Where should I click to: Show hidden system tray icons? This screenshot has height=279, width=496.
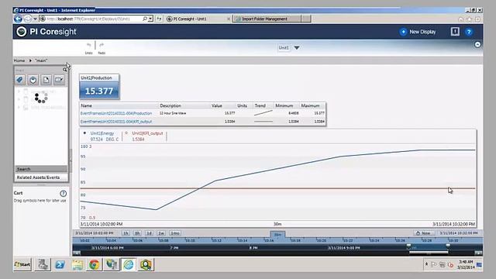tap(426, 264)
